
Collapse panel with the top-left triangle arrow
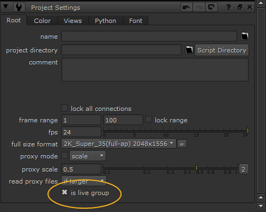[5, 7]
